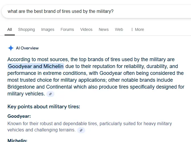The width and height of the screenshot is (191, 142).
Task: Switch to the Shopping results tab
Action: coord(26,29)
